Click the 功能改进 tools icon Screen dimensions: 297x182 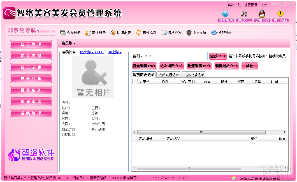(x=244, y=14)
